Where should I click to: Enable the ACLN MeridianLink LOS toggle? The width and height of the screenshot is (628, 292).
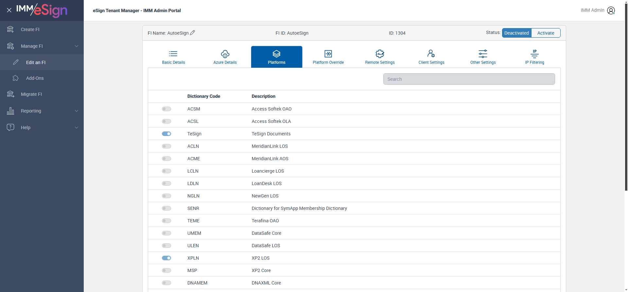coord(166,146)
